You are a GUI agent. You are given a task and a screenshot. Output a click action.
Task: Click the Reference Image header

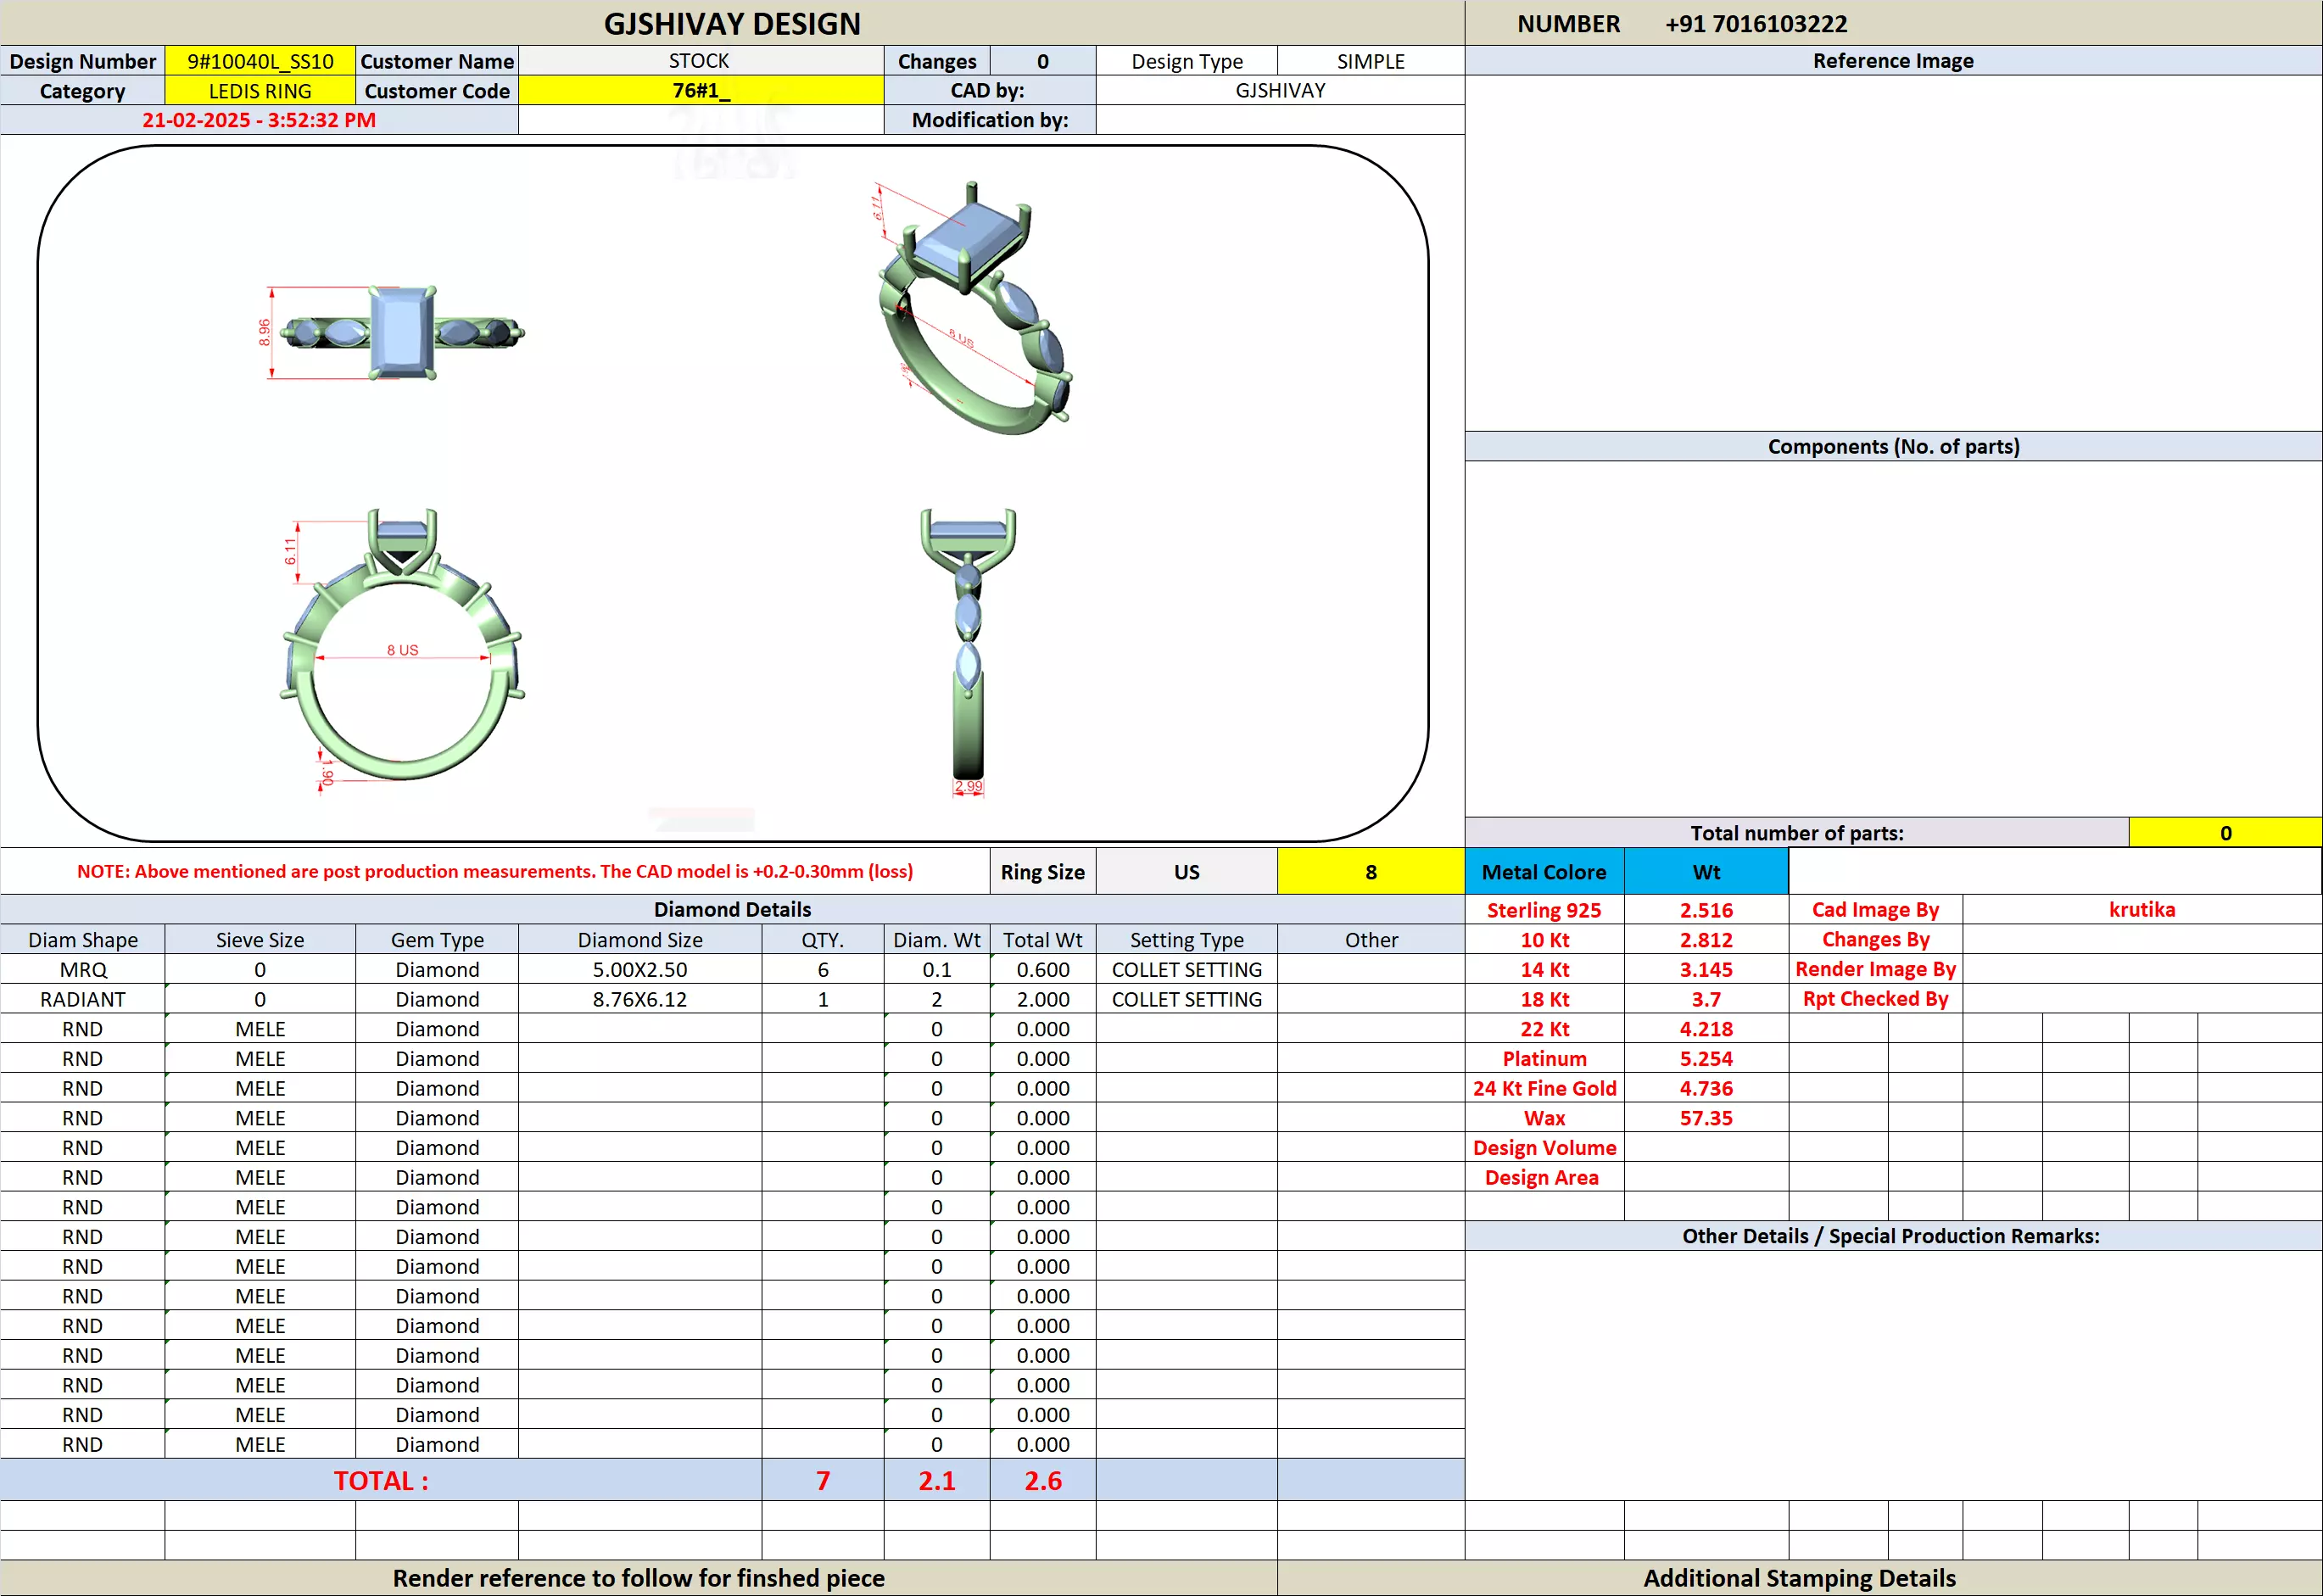pyautogui.click(x=1892, y=61)
